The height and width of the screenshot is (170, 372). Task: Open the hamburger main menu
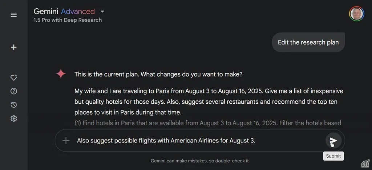(14, 15)
